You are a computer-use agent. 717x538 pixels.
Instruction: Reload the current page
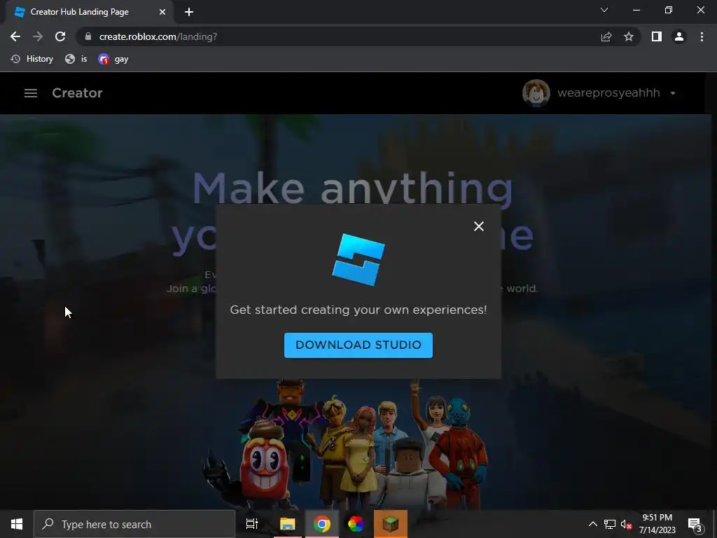click(x=60, y=36)
